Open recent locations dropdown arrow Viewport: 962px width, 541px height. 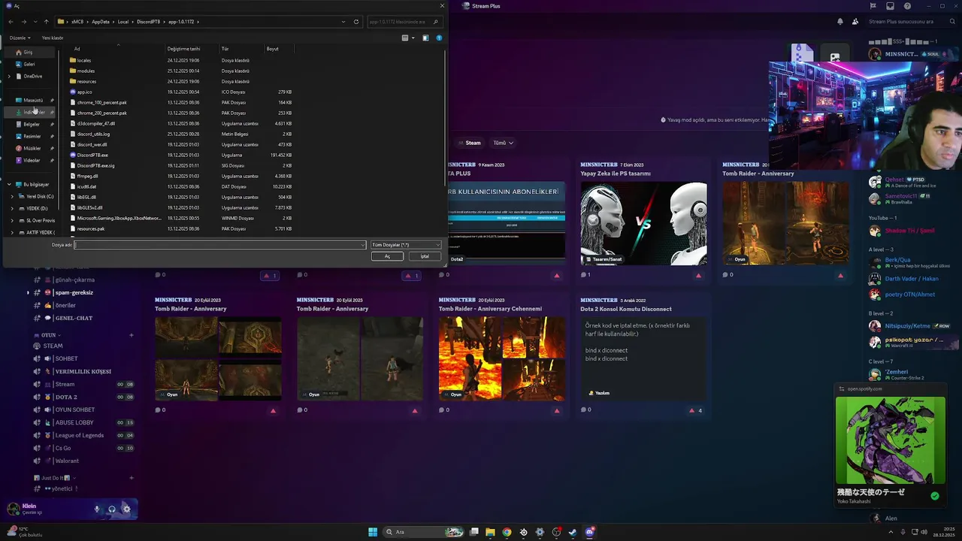(35, 22)
